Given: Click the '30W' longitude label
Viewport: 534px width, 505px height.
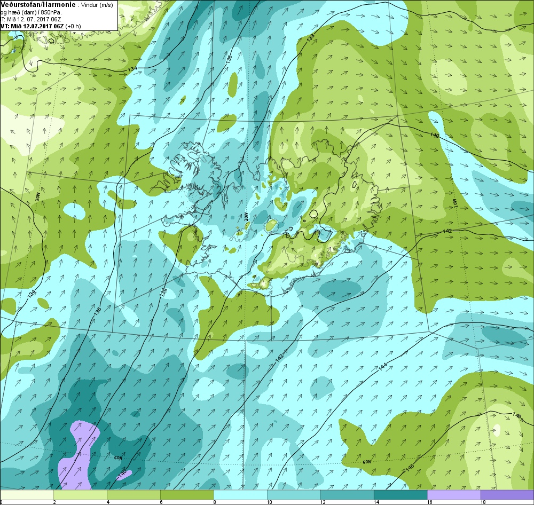Looking at the screenshot, I should [37, 197].
